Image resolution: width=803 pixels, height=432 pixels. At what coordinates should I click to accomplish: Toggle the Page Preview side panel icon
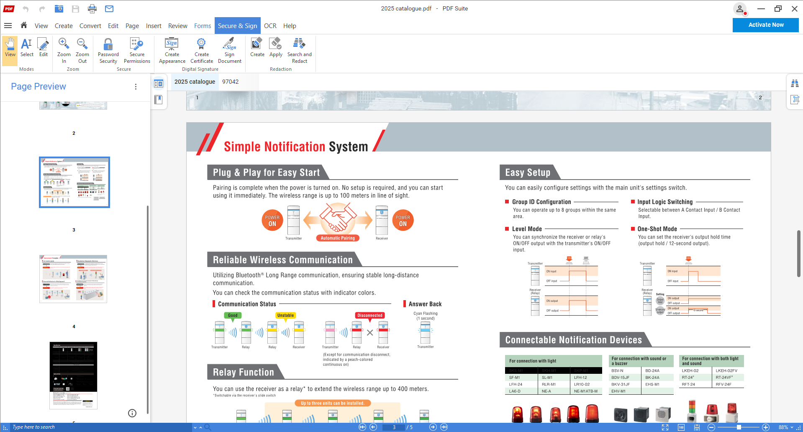coord(159,83)
